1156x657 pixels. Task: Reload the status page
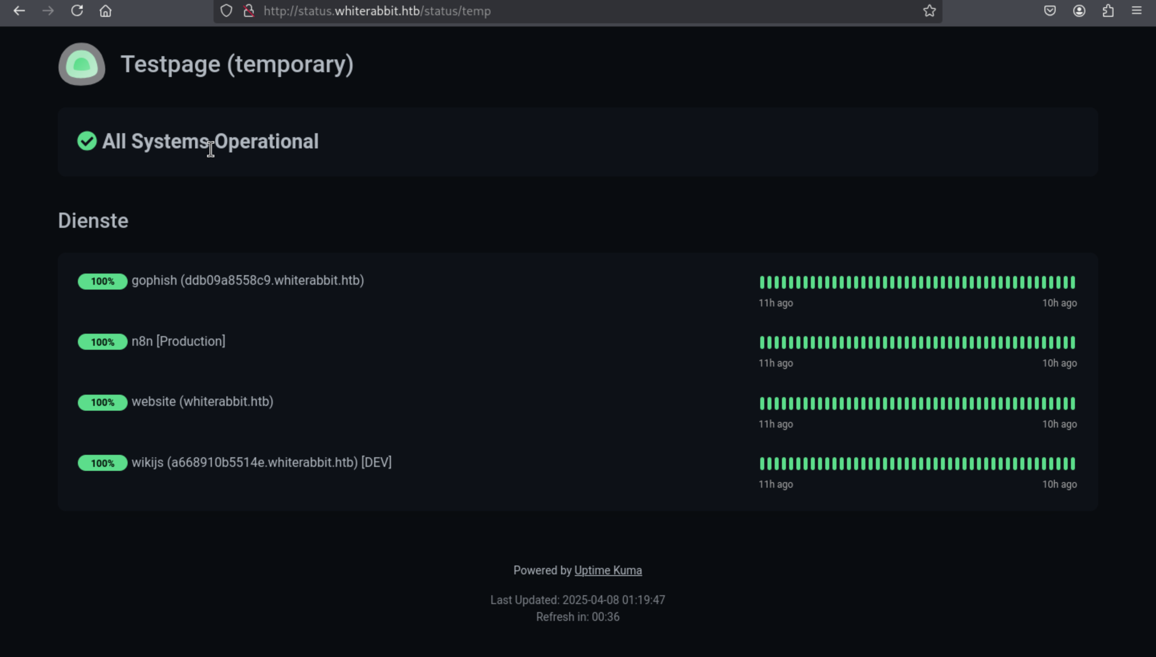tap(77, 11)
